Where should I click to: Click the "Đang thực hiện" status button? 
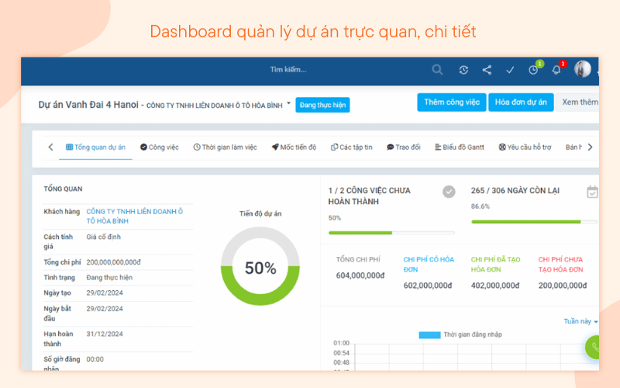pos(322,105)
